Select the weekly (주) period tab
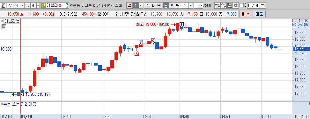Screen dimensions: 310x119 tap(147, 5)
